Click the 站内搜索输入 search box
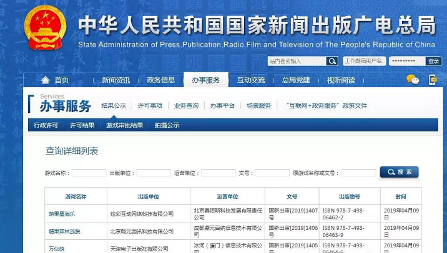 pos(297,61)
